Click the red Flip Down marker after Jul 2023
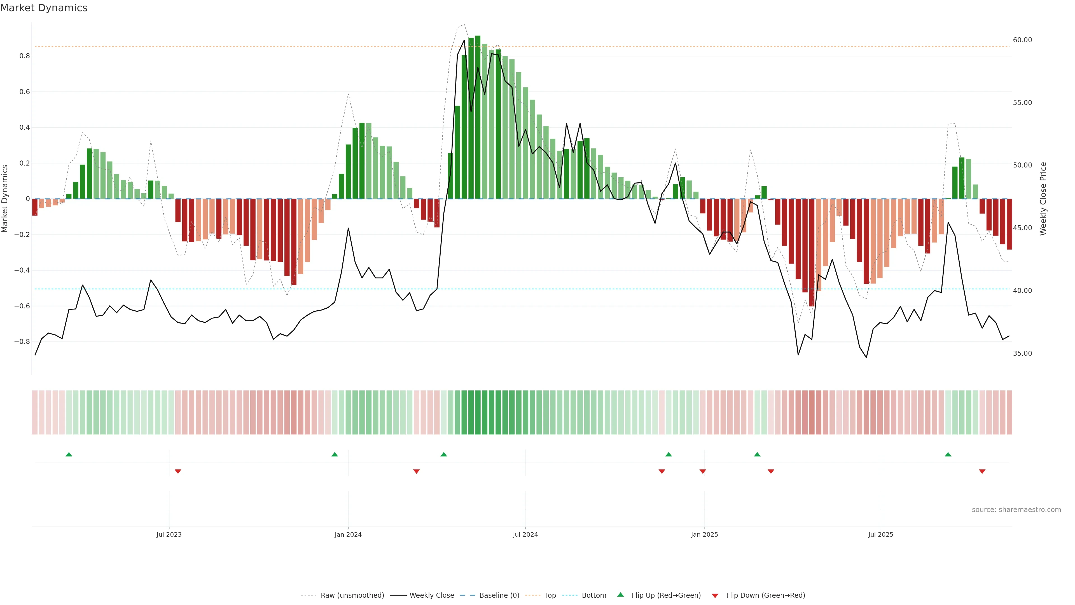 click(178, 471)
